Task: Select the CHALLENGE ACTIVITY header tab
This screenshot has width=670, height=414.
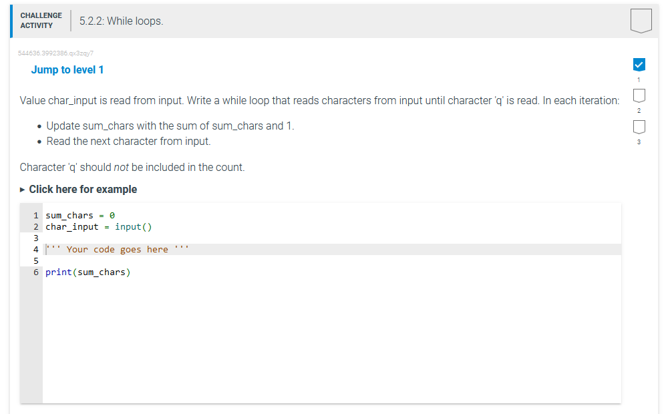Action: [x=41, y=21]
